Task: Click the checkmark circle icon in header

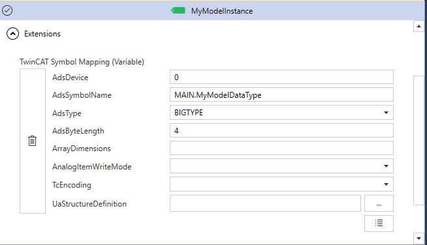Action: [x=7, y=10]
